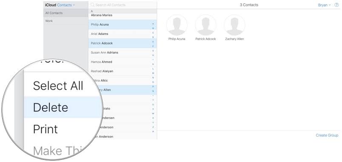This screenshot has width=342, height=162.
Task: Open the All Contacts group
Action: click(66, 13)
